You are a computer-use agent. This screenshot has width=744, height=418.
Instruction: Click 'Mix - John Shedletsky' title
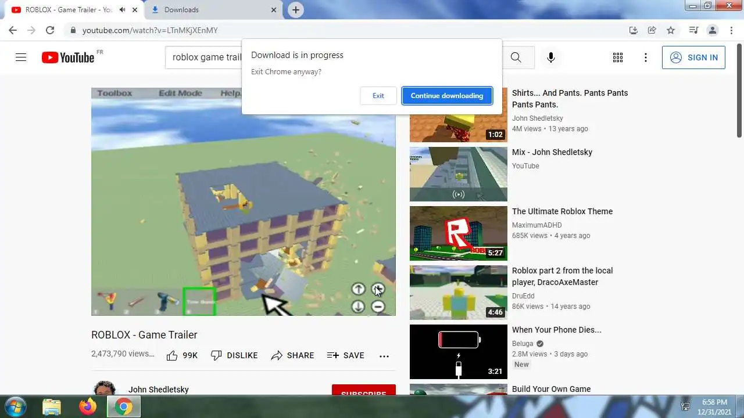point(552,152)
